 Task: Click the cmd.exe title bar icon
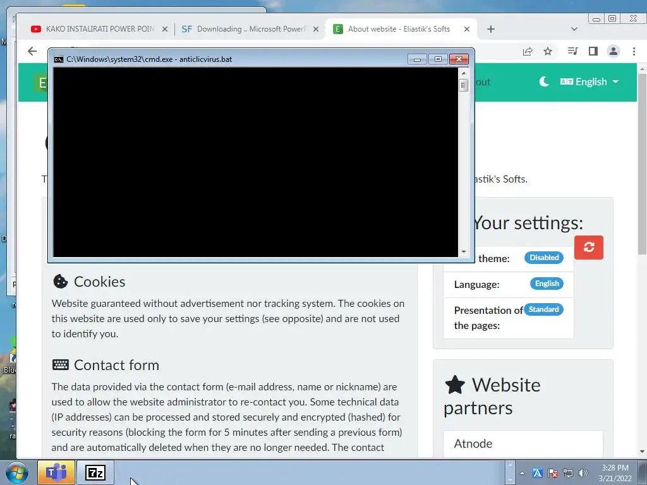pyautogui.click(x=59, y=59)
